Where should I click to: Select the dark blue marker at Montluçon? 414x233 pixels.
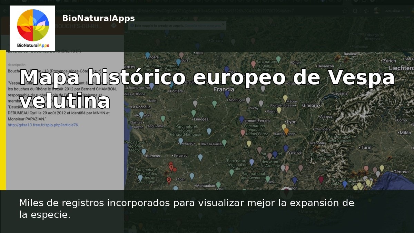227,94
